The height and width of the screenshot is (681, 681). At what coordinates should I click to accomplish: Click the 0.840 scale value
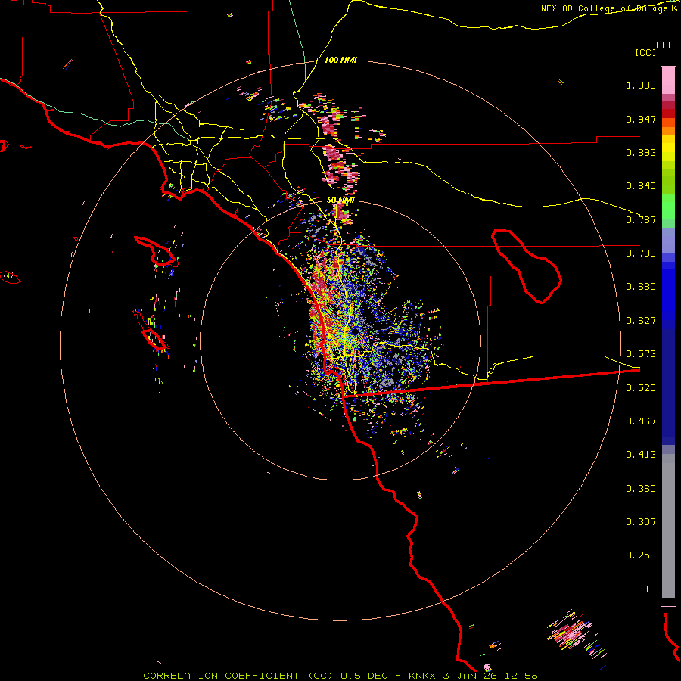[641, 186]
